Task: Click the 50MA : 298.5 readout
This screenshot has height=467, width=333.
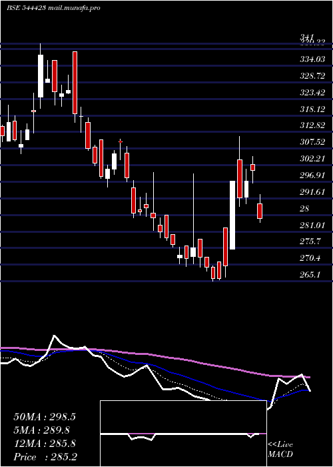Action: (45, 417)
